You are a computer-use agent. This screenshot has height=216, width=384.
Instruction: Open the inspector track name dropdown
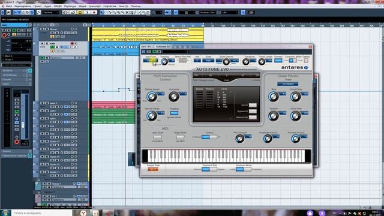click(14, 25)
